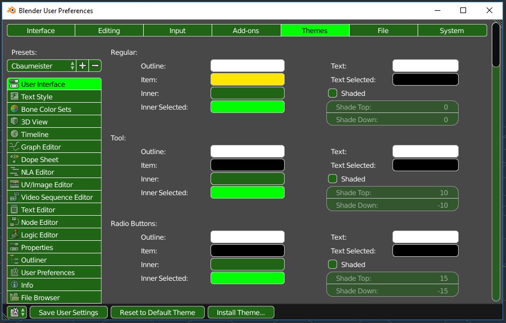
Task: Edit Radio Buttons Text white swatch
Action: click(426, 237)
